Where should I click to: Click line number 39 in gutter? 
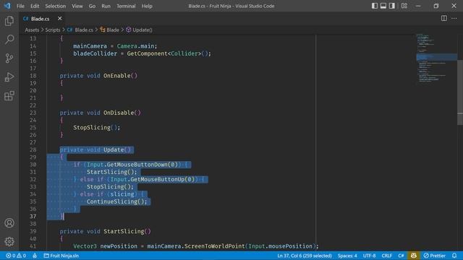[33, 231]
